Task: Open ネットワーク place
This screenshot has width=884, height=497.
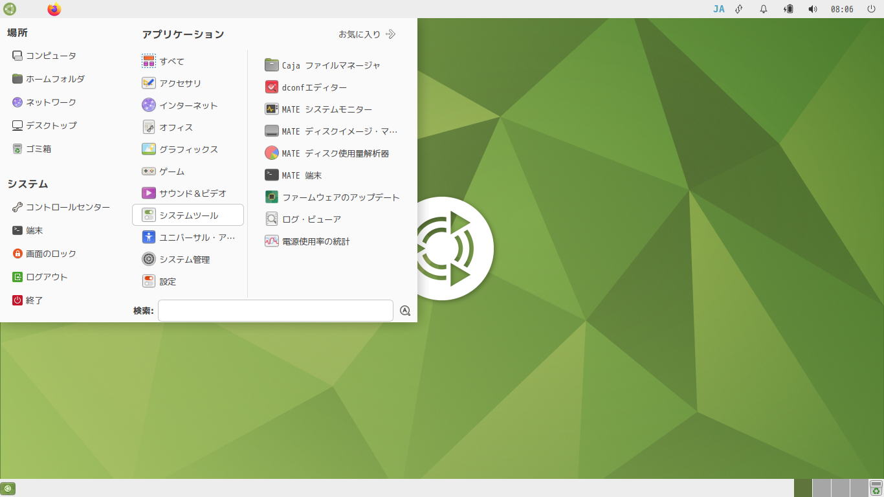Action: [x=44, y=102]
